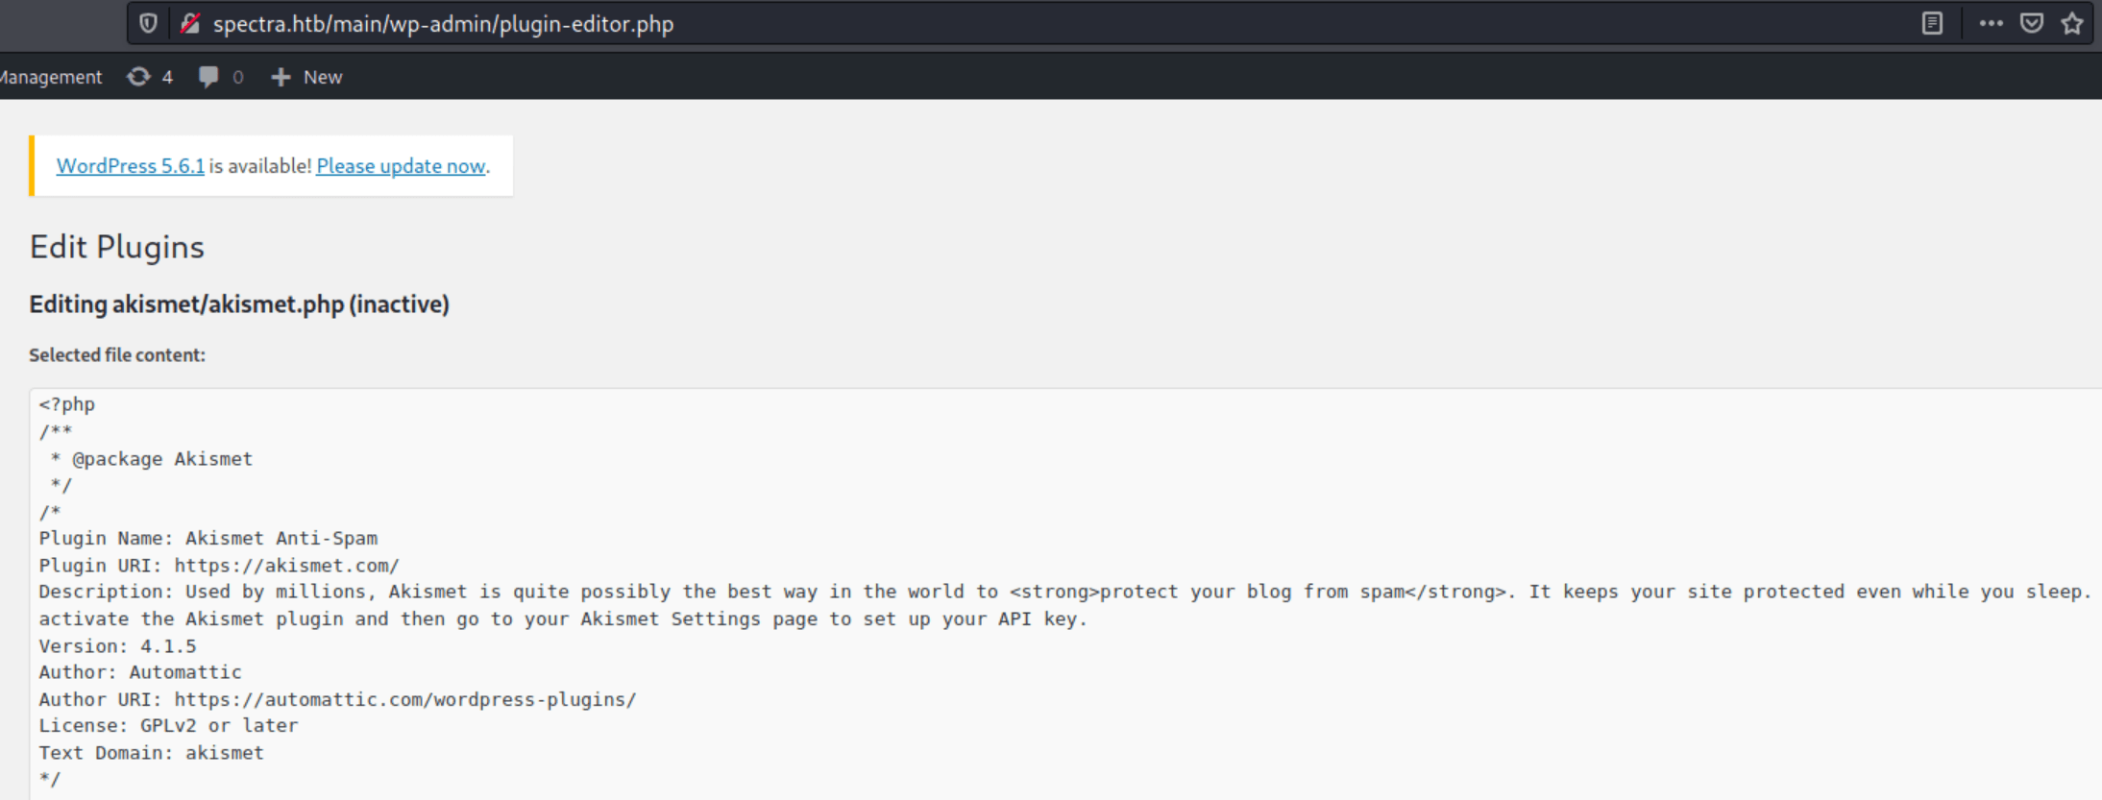Click the plus icon next to New

tap(281, 77)
